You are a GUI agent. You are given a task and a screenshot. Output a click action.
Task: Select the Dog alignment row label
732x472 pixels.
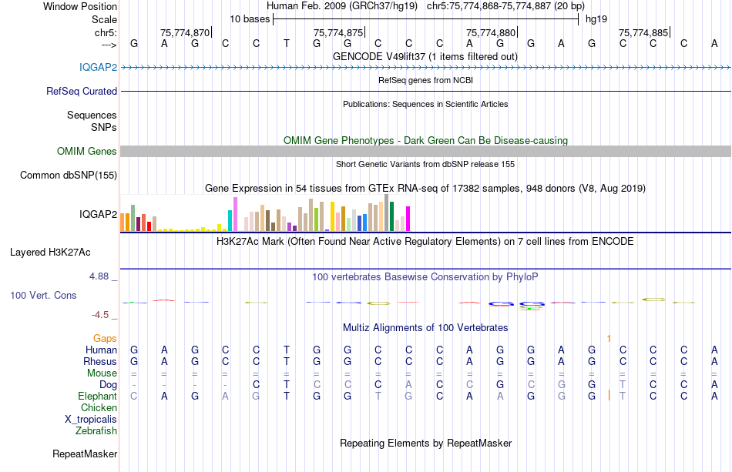108,385
